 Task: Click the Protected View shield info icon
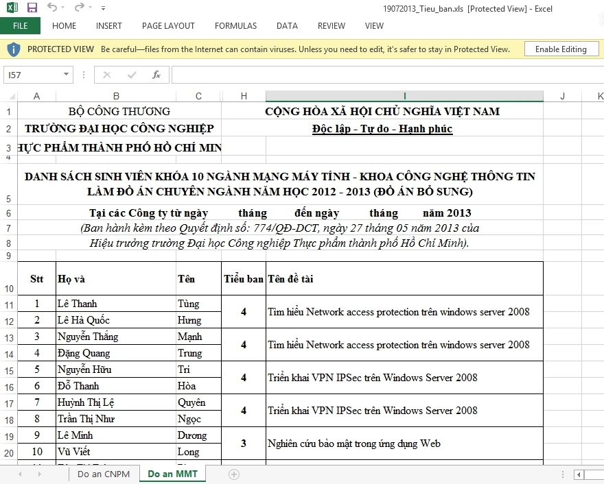click(14, 48)
